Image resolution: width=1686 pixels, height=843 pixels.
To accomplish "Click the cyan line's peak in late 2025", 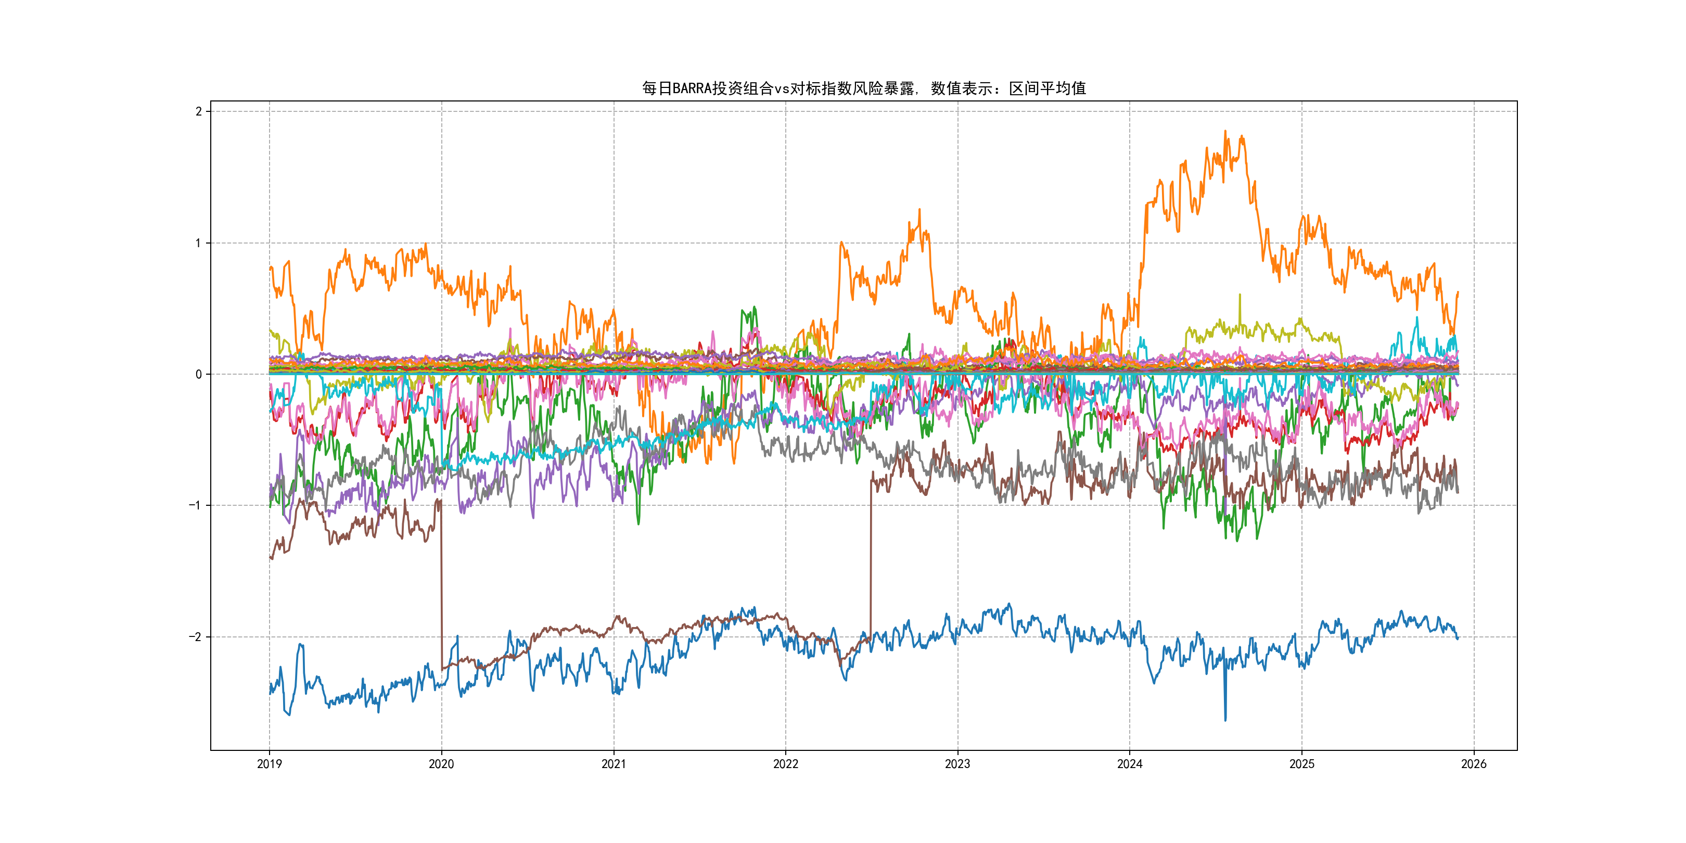I will point(1417,319).
